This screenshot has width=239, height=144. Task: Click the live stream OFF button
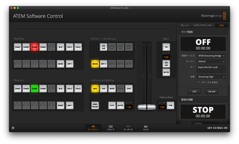point(194,92)
